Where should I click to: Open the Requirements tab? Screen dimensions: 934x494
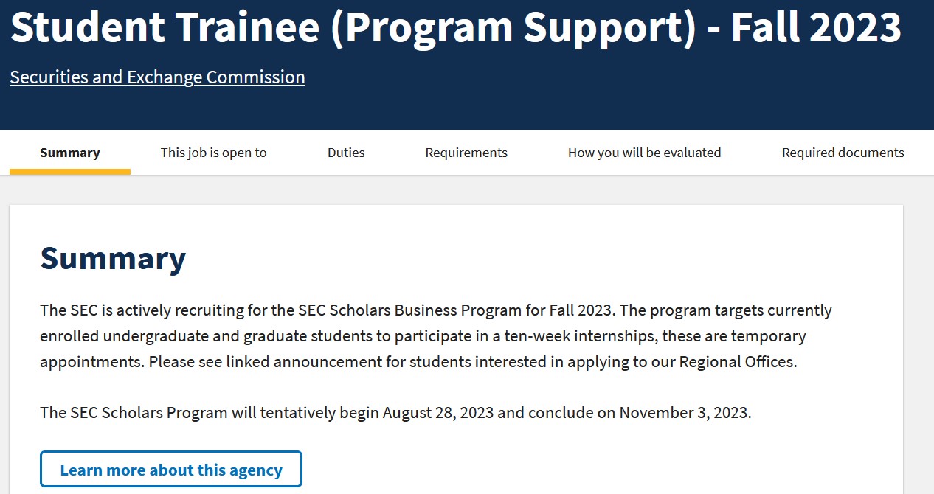(x=466, y=153)
